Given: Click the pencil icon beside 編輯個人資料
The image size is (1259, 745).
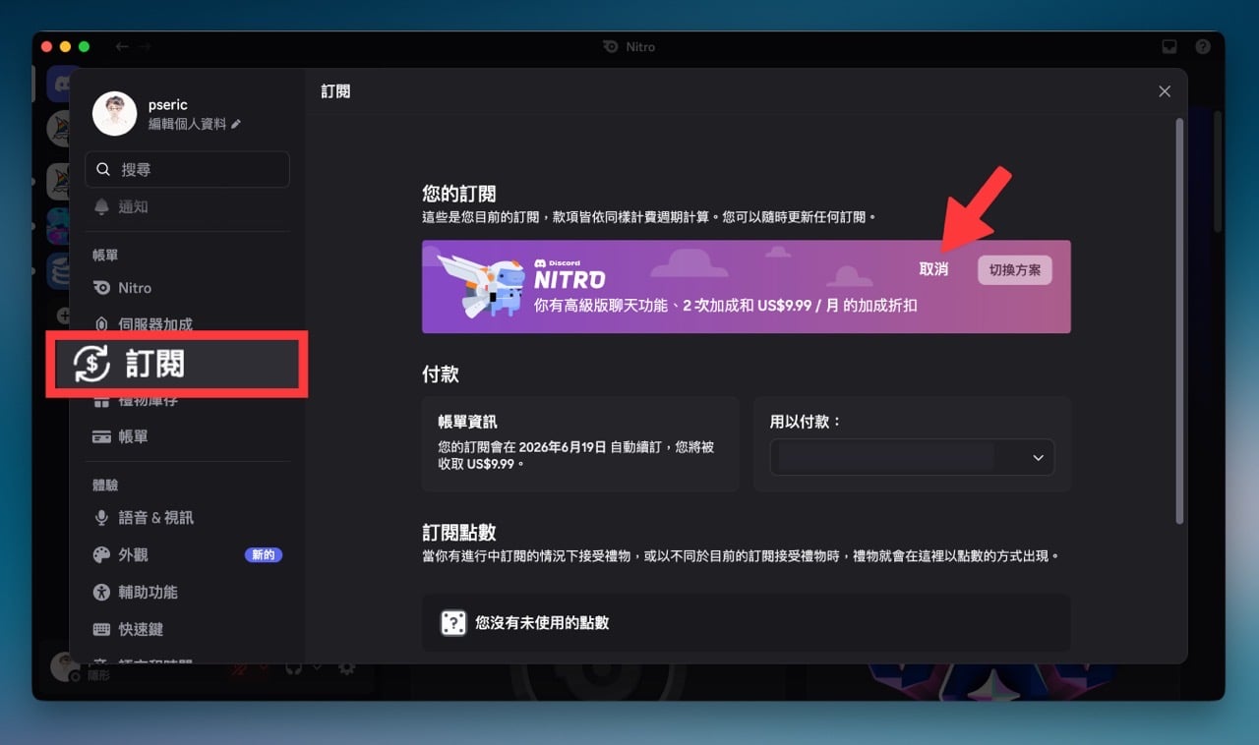Looking at the screenshot, I should [x=236, y=124].
